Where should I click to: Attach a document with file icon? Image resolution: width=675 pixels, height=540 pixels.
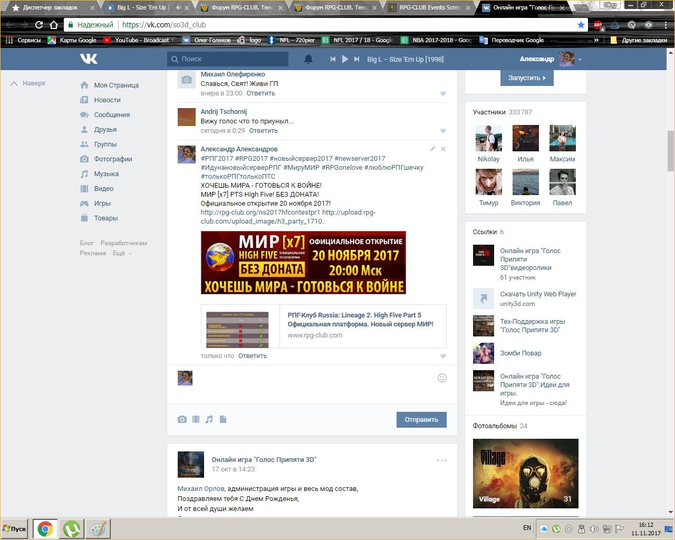click(x=223, y=419)
